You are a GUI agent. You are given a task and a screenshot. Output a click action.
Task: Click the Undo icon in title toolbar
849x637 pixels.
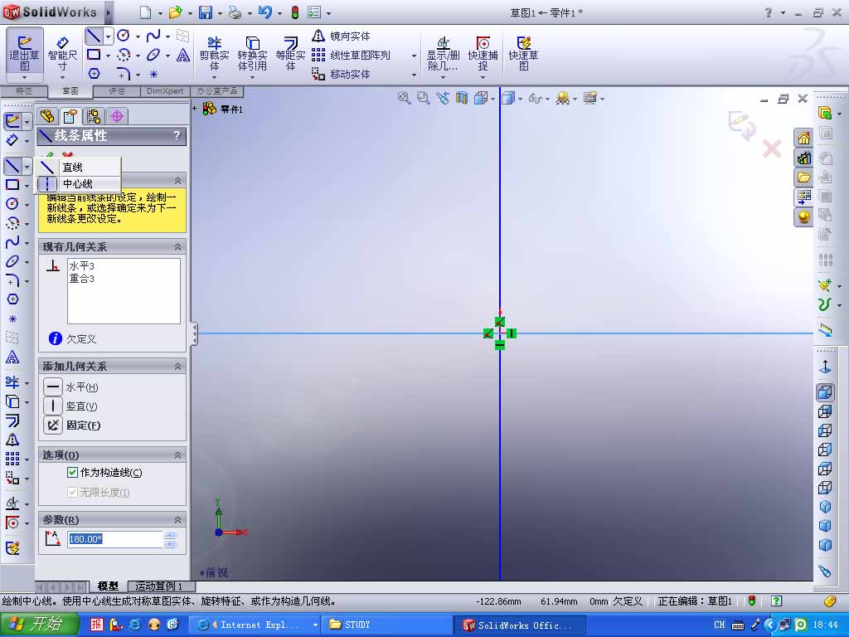265,12
